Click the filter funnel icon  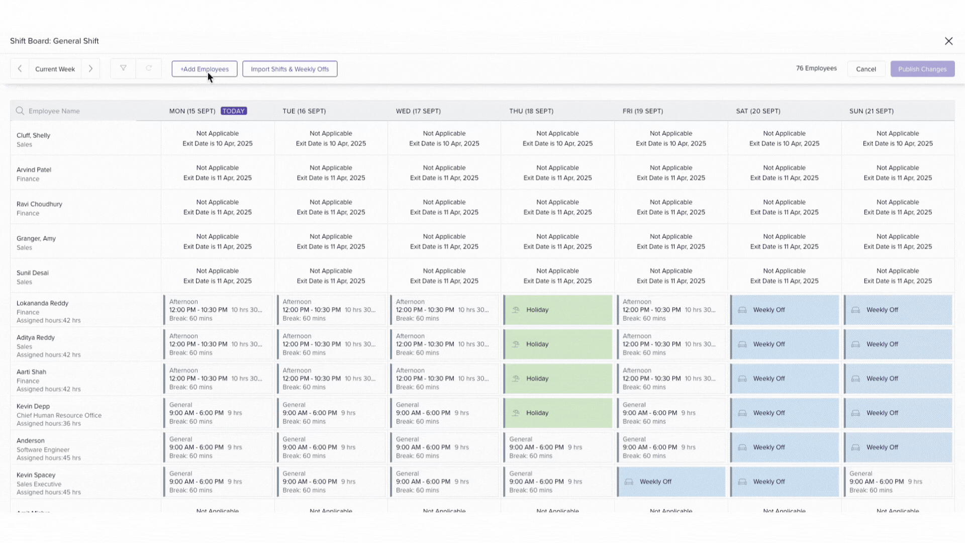[x=123, y=68]
